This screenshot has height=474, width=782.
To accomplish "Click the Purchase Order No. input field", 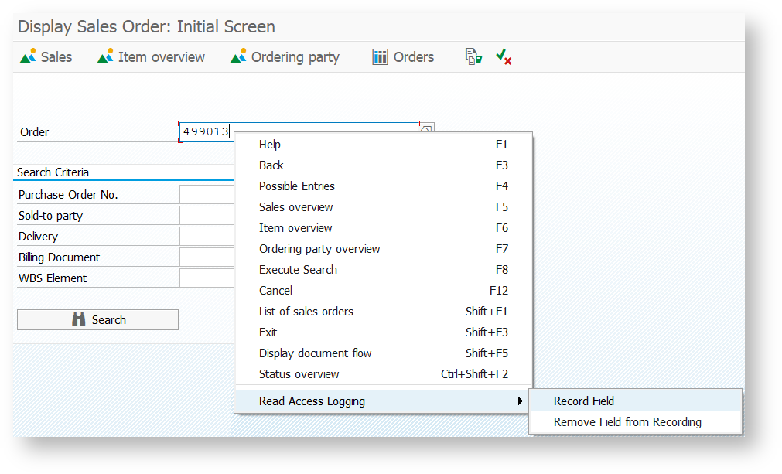I will click(207, 194).
